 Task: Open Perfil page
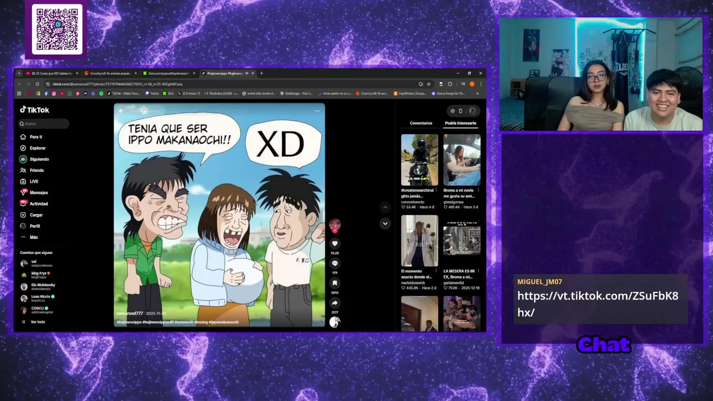point(30,226)
